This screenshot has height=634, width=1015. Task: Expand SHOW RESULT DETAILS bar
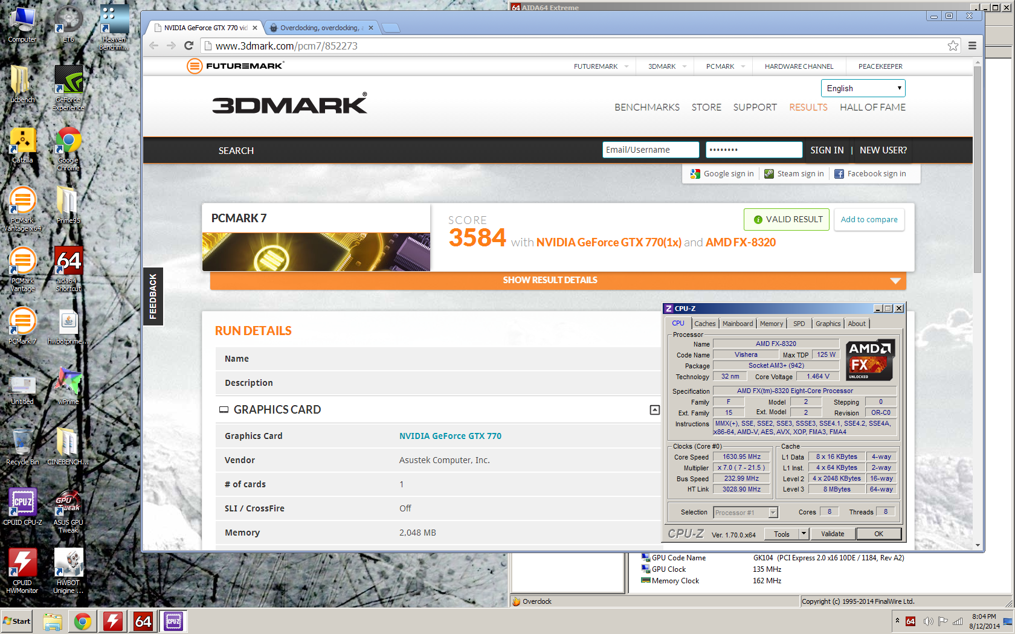point(558,280)
